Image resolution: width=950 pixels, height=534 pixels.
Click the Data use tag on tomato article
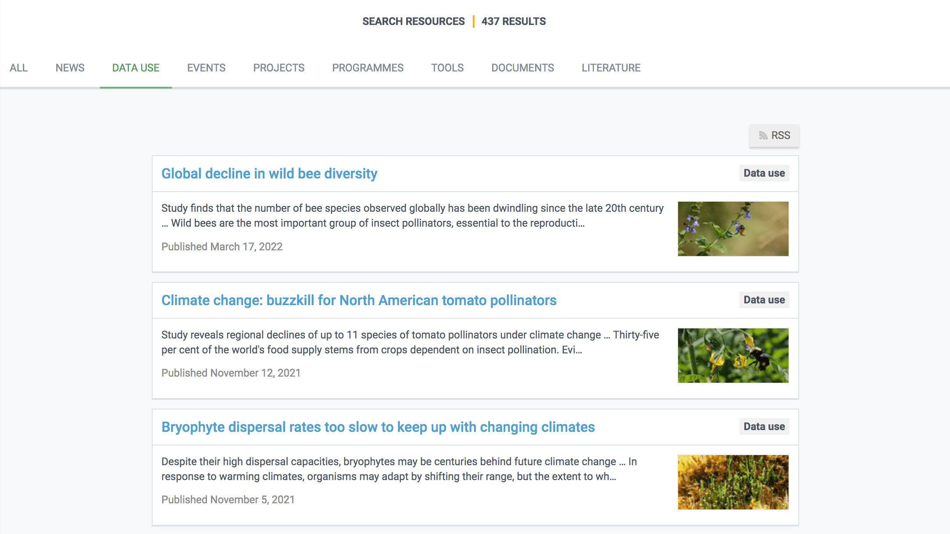point(764,300)
